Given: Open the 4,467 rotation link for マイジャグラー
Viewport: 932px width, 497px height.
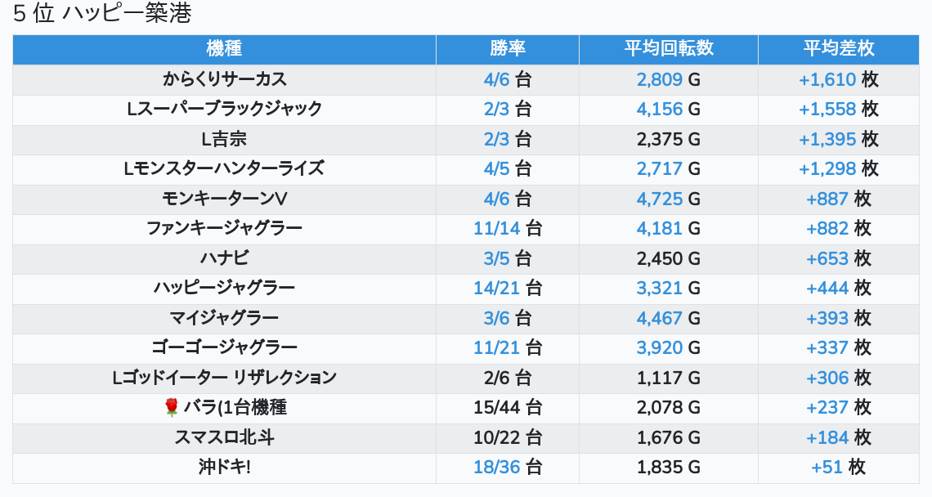Looking at the screenshot, I should pyautogui.click(x=659, y=318).
